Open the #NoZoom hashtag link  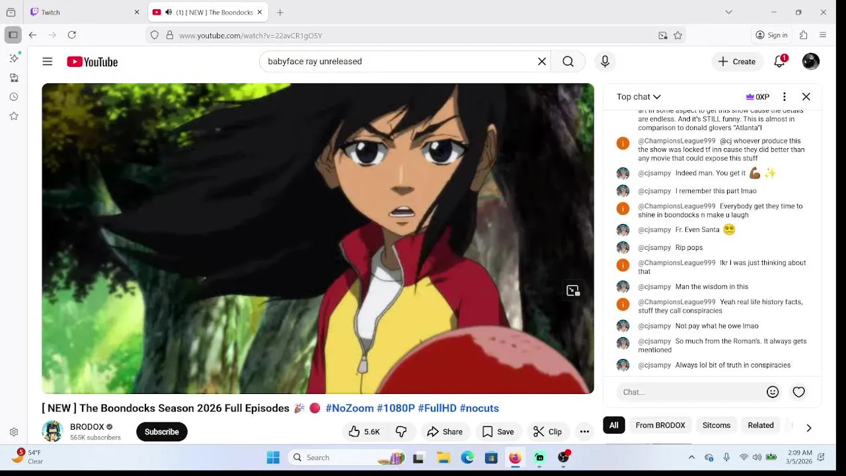[350, 408]
